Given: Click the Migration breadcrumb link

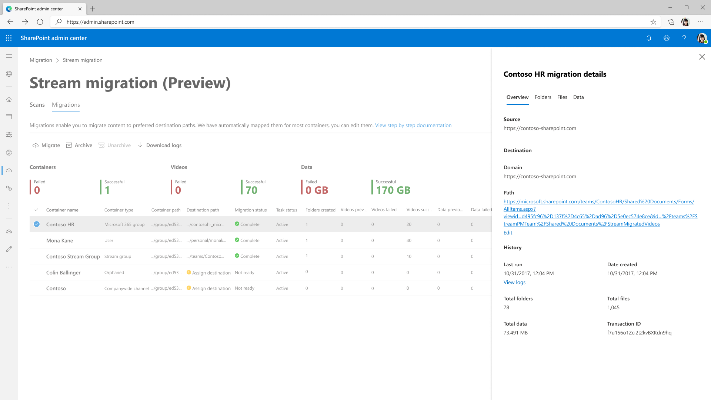Looking at the screenshot, I should (x=40, y=60).
